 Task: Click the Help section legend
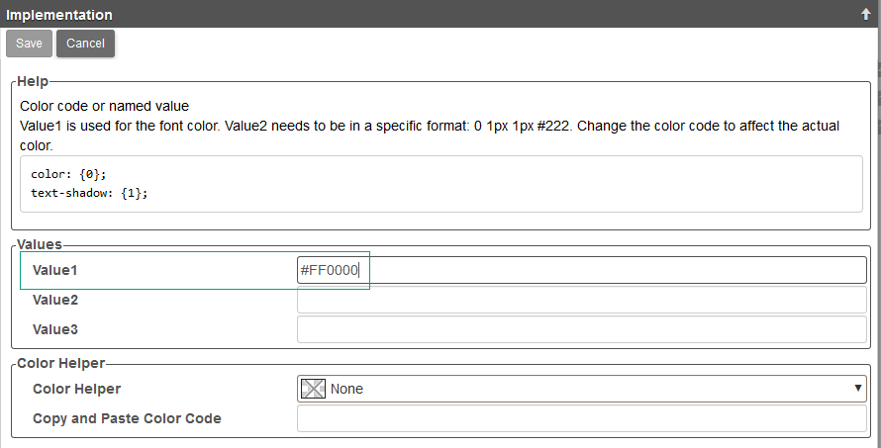click(x=33, y=80)
